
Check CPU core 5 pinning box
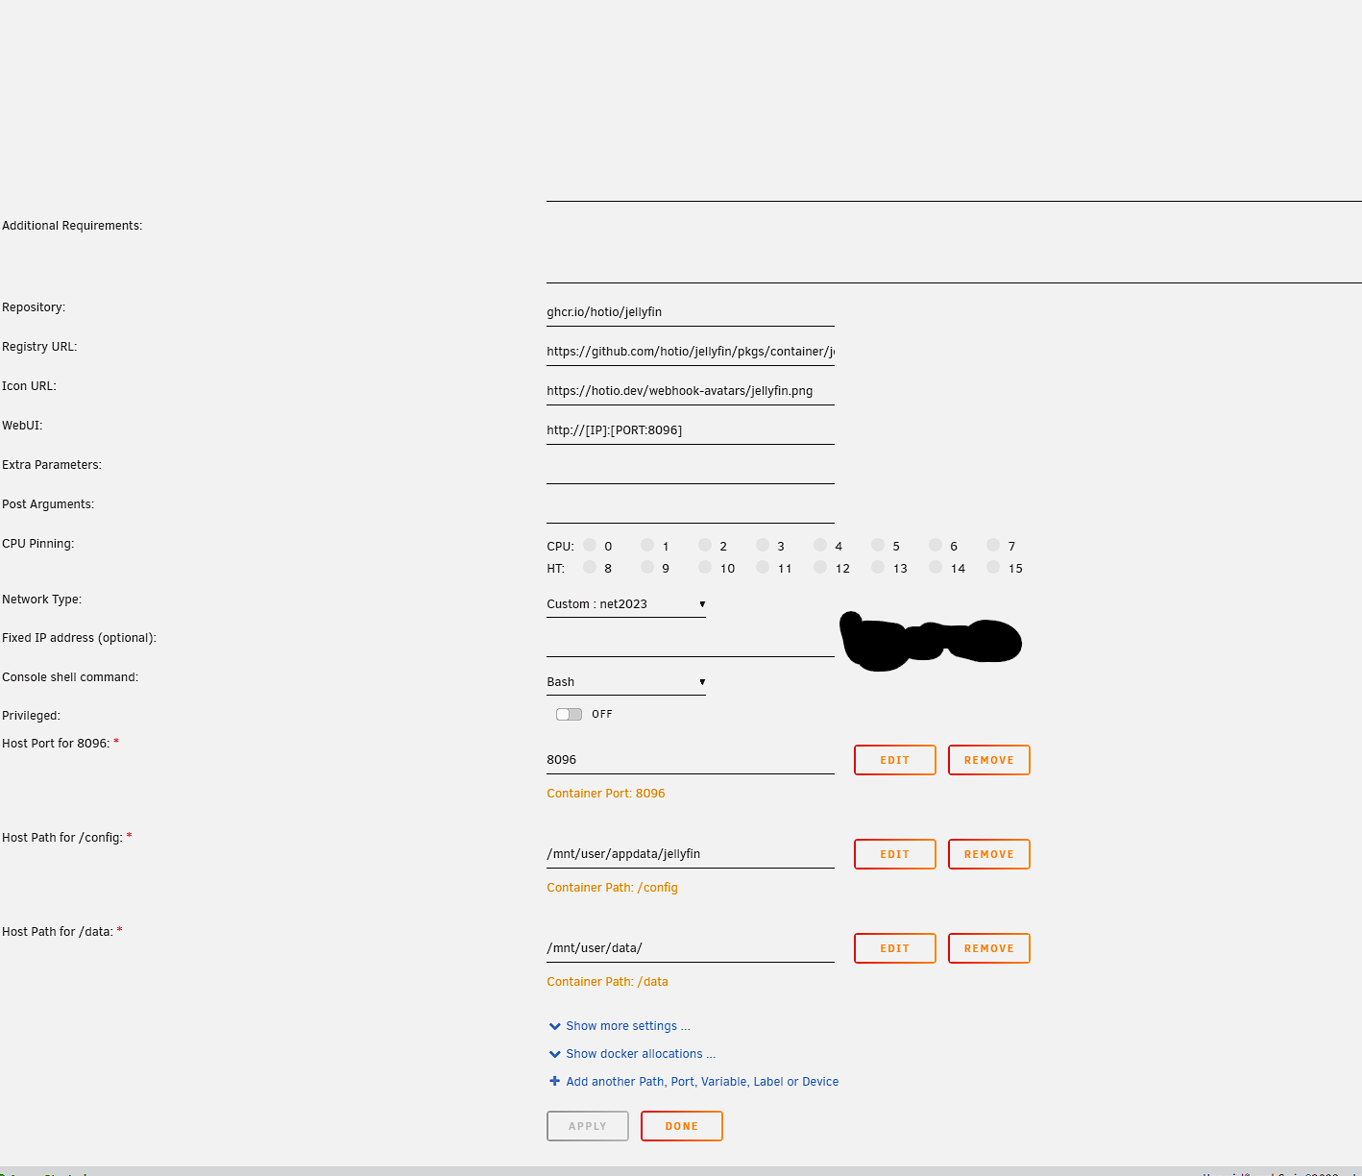pos(878,545)
